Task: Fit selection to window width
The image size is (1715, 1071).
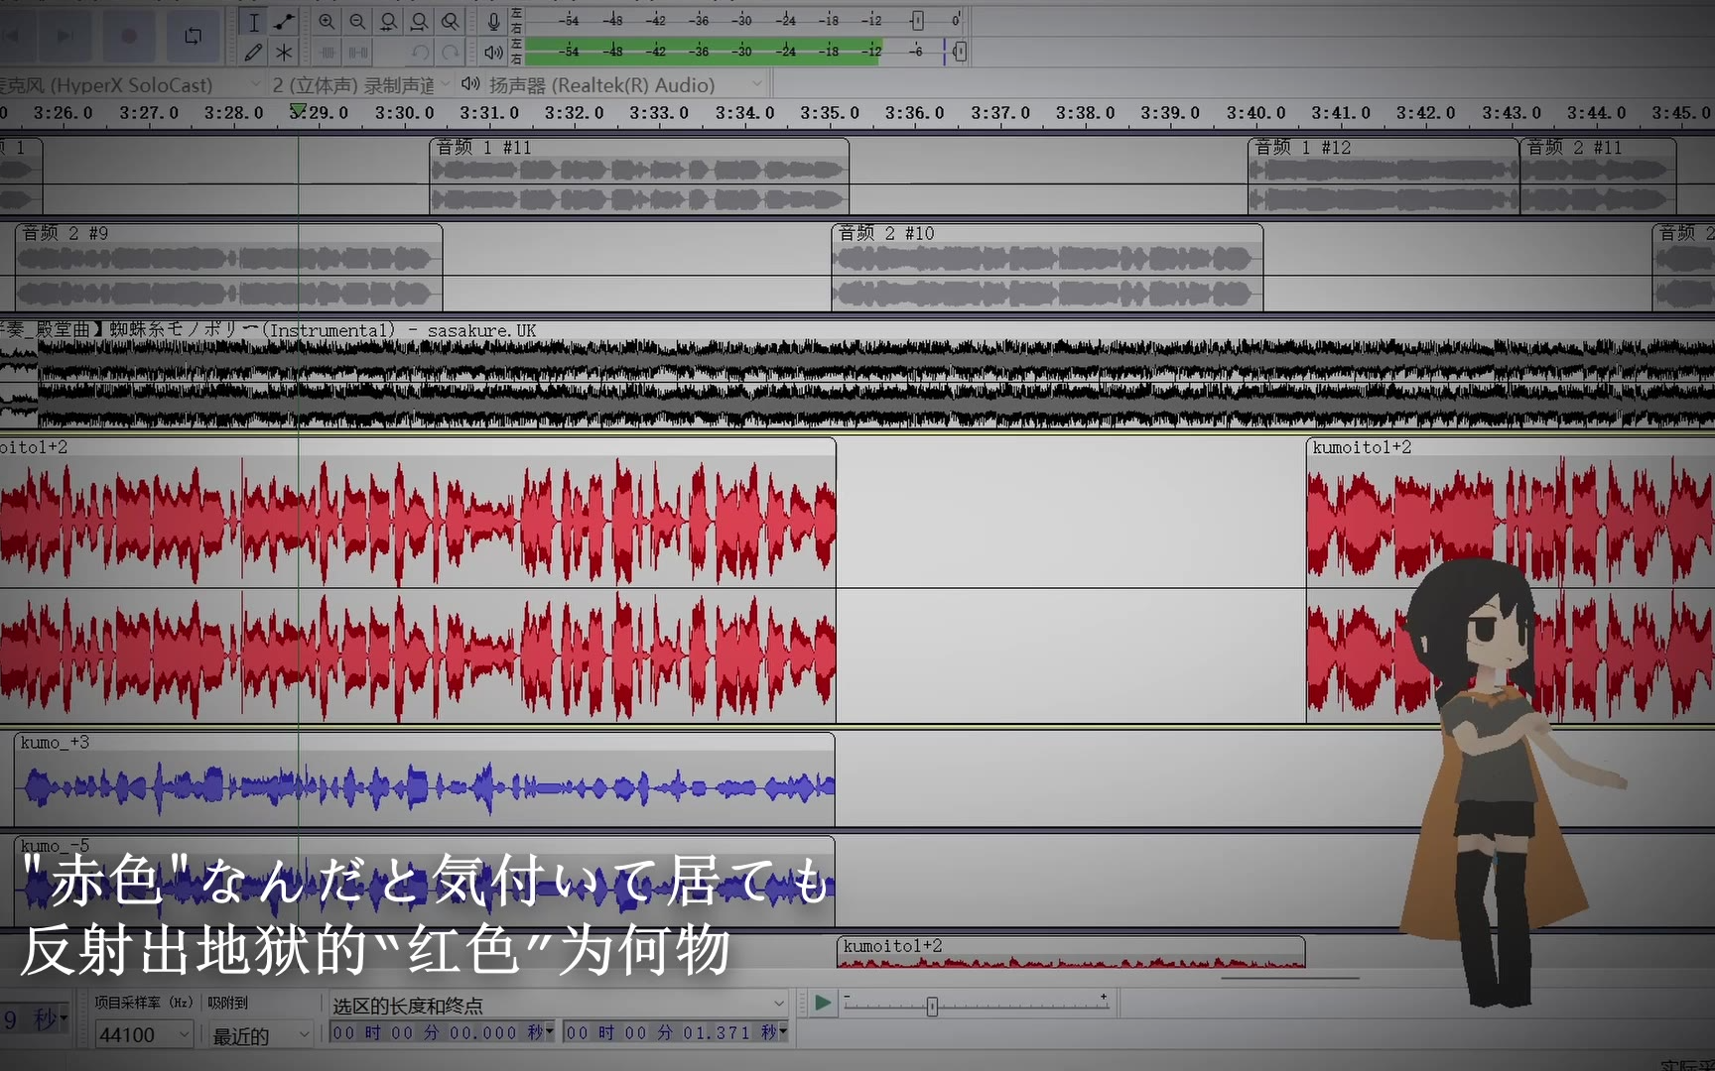Action: coord(388,22)
